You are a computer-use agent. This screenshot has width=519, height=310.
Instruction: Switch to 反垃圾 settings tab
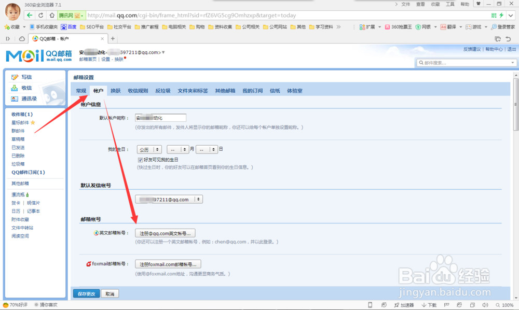tap(163, 91)
